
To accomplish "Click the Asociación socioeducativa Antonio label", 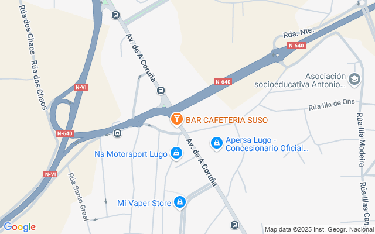I will (x=300, y=81).
